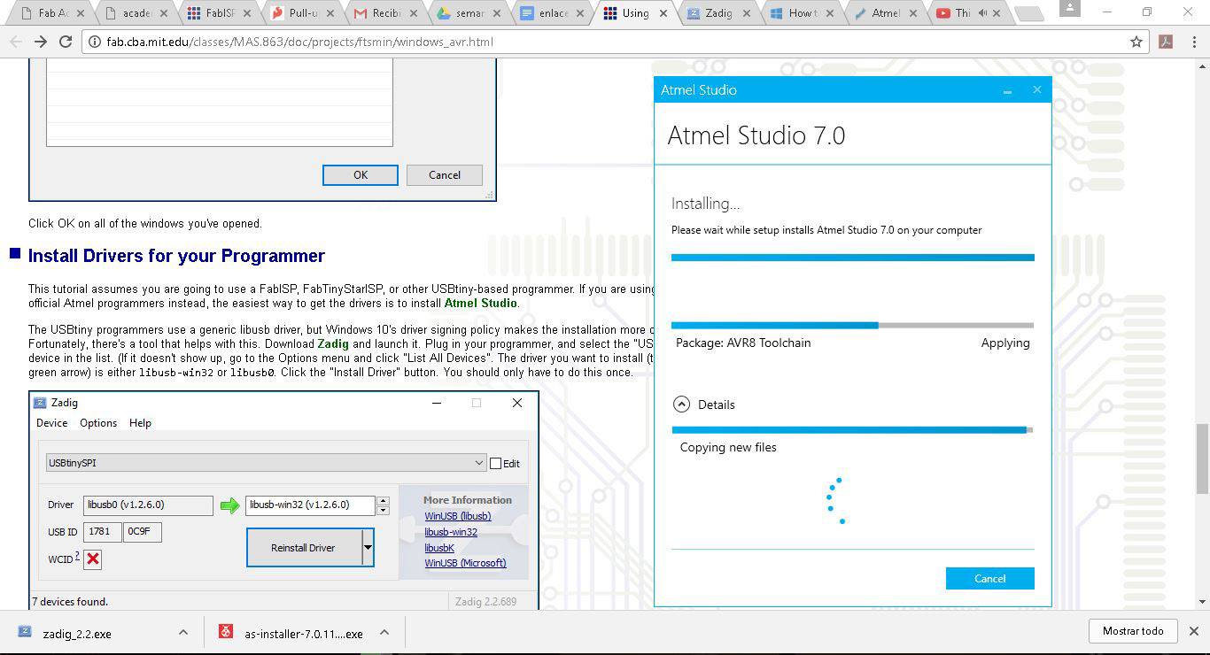
Task: Open the PDF extension icon in Chrome toolbar
Action: click(x=1166, y=42)
